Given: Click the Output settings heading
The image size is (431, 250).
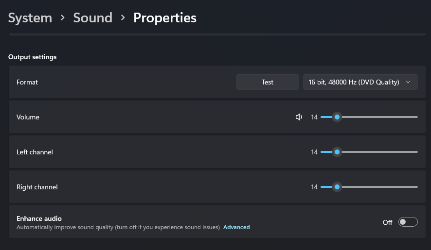Looking at the screenshot, I should (33, 57).
